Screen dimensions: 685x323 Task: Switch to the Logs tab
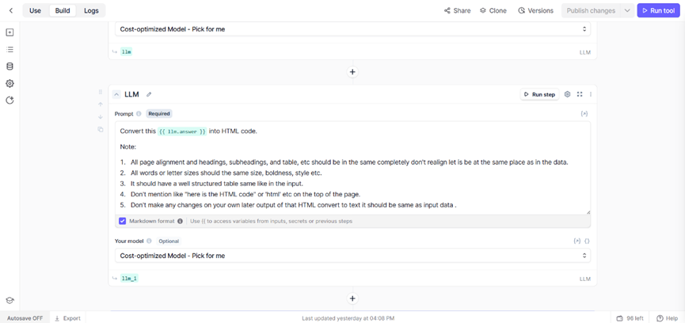[x=91, y=10]
